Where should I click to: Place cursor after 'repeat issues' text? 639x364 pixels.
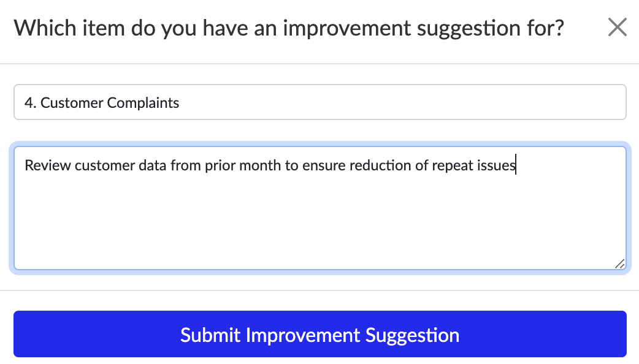coord(516,165)
